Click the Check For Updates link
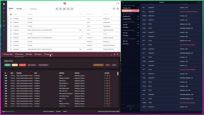Screen dimensions: 204x115 coord(48,111)
